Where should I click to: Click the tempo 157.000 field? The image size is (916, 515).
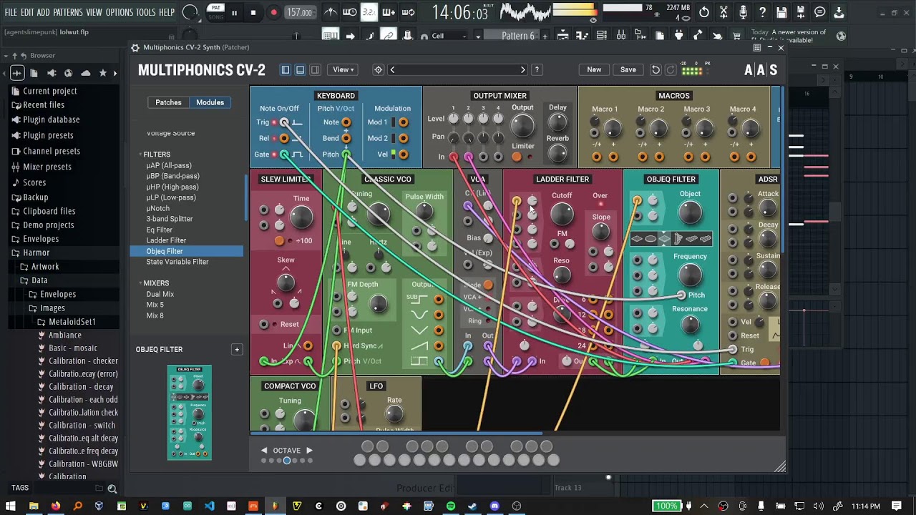(300, 12)
